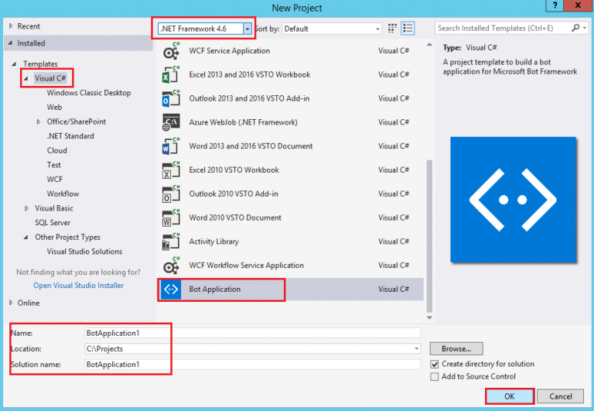Expand the Online section

(11, 303)
